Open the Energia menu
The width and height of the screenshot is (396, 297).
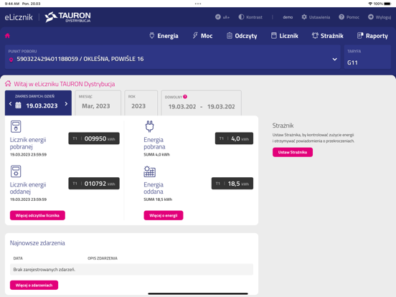pyautogui.click(x=164, y=36)
